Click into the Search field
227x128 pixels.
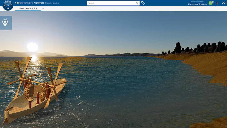pyautogui.click(x=111, y=3)
